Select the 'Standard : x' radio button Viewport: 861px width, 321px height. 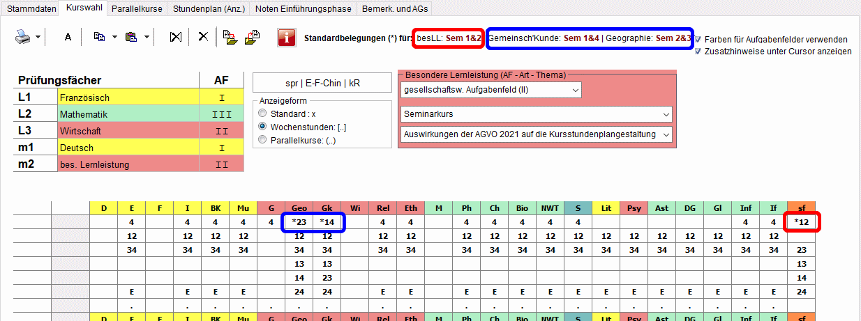262,113
